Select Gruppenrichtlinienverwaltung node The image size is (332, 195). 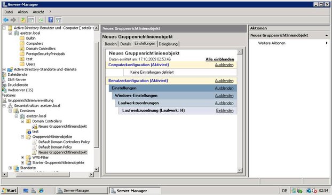(x=30, y=100)
